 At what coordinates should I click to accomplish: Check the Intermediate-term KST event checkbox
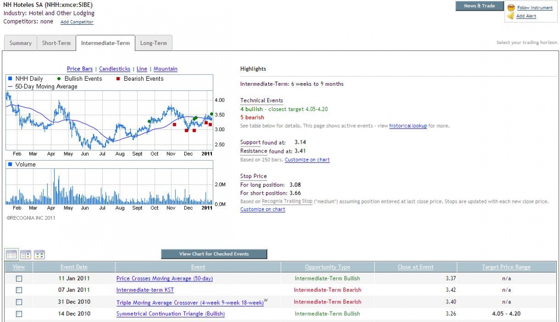click(18, 290)
